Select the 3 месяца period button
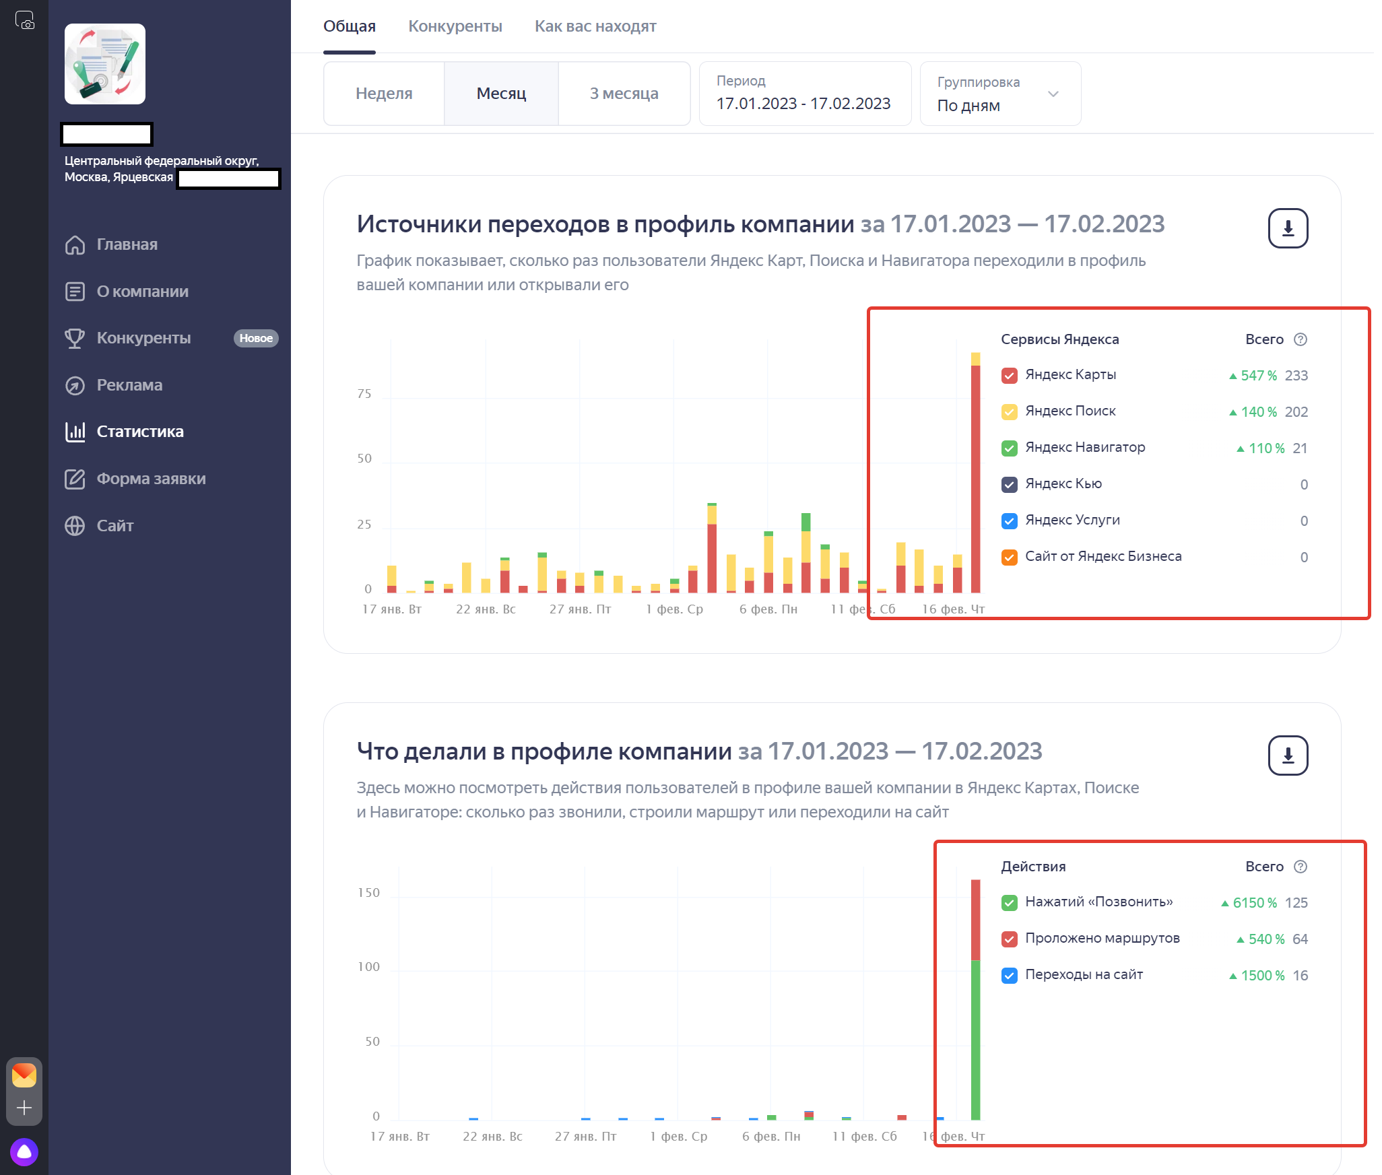The image size is (1382, 1175). (x=624, y=94)
